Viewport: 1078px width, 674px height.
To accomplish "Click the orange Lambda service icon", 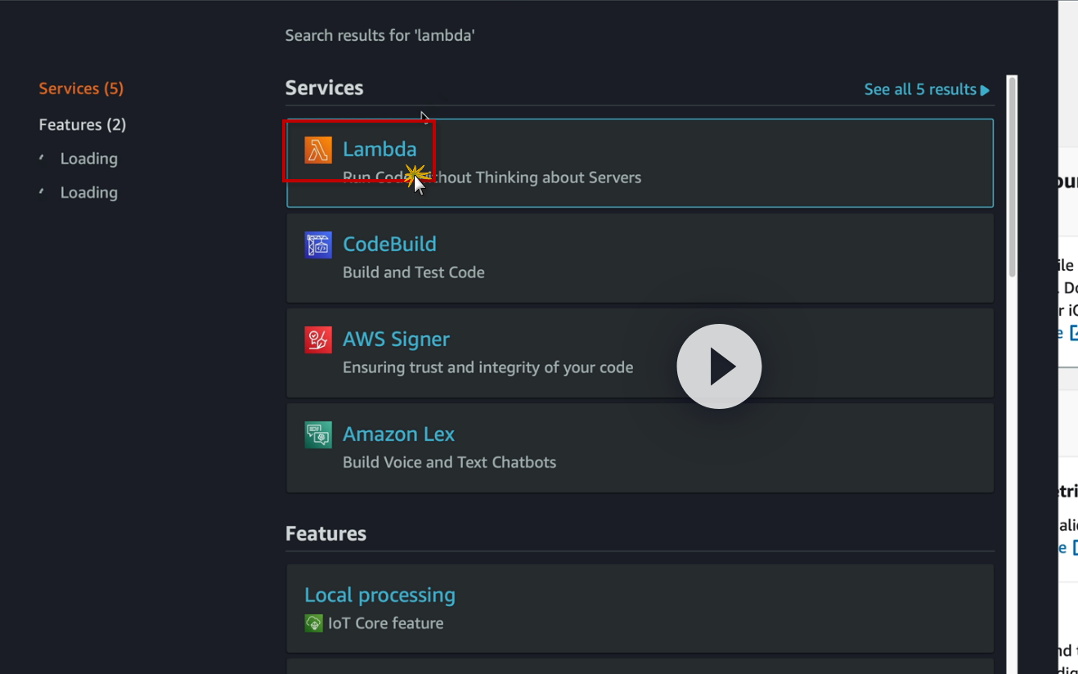I will [318, 151].
